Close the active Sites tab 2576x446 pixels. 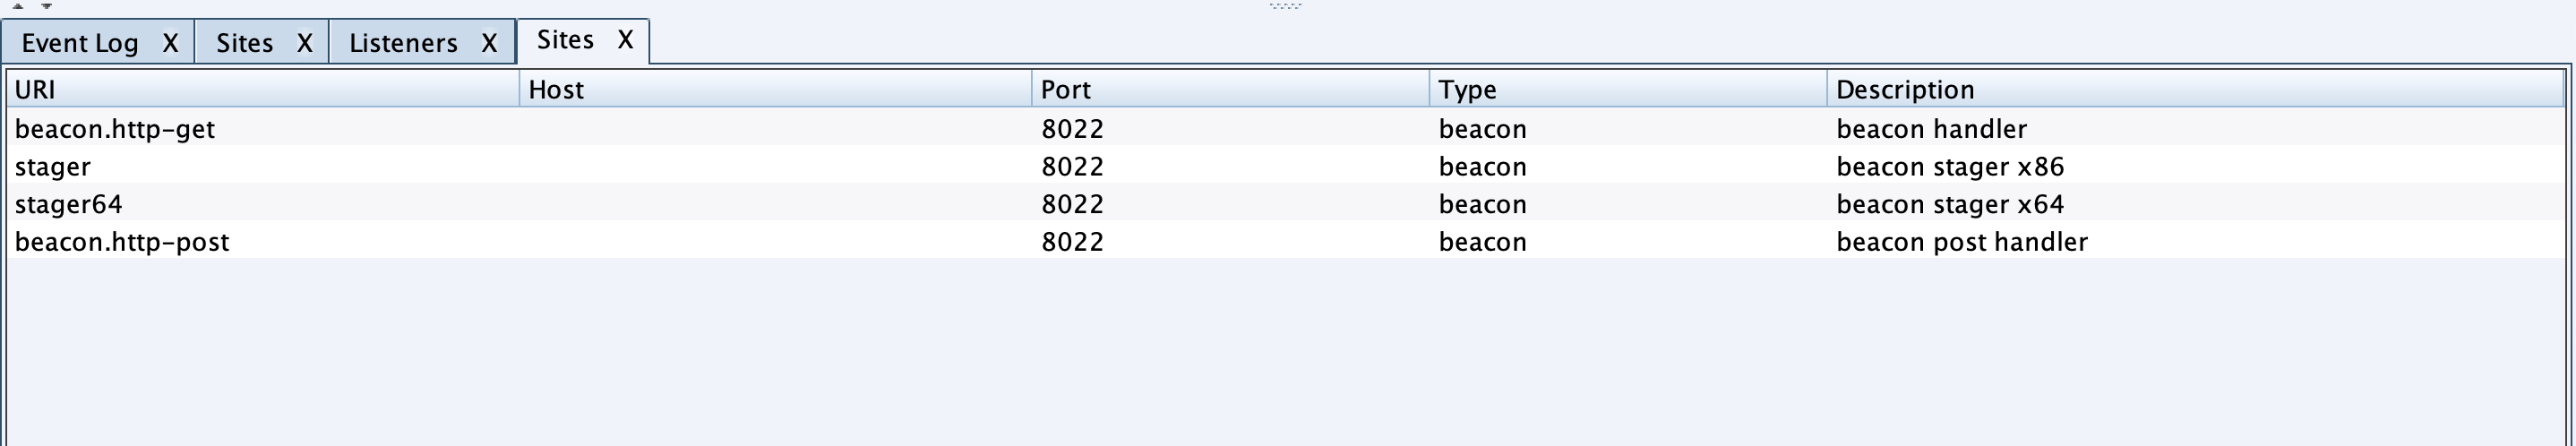click(x=625, y=40)
